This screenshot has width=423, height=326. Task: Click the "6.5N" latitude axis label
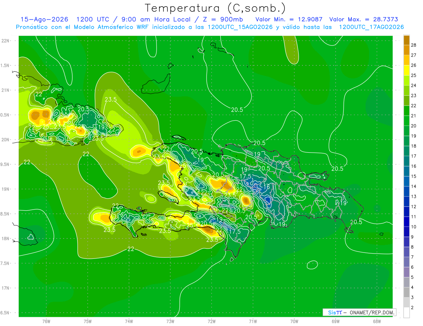click(5, 313)
